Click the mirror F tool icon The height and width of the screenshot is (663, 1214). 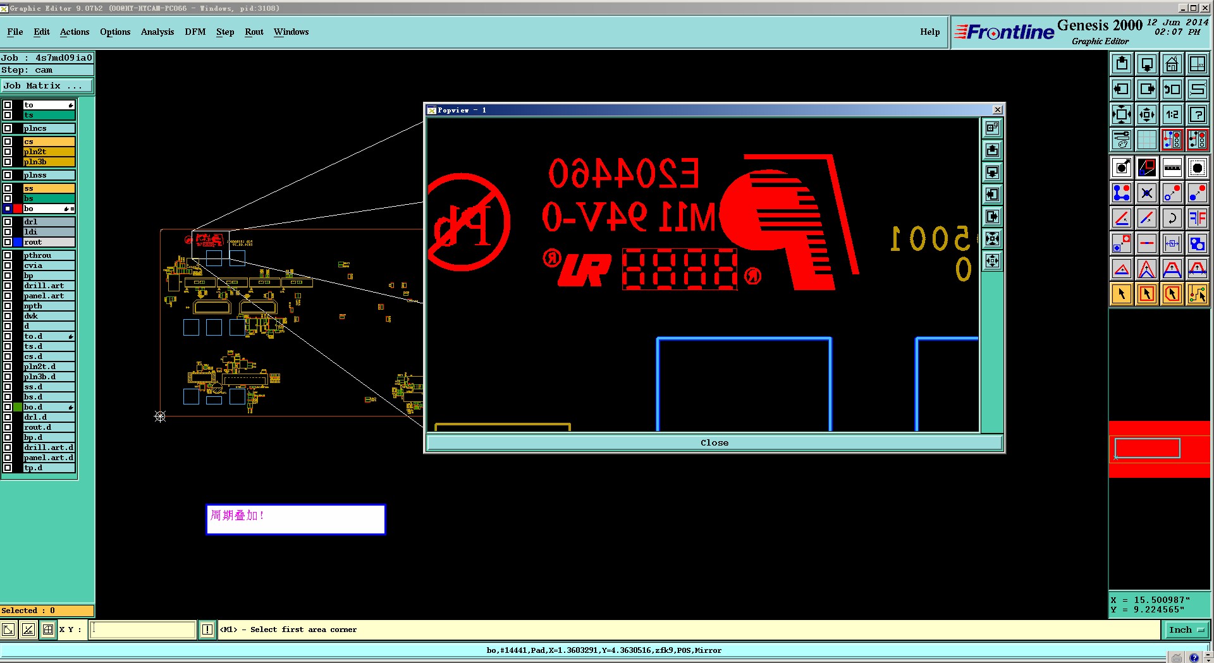pos(1198,218)
